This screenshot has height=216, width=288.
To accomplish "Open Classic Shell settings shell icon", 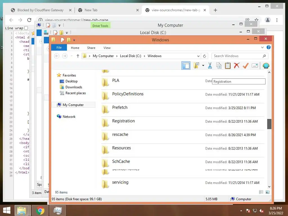I will 266,66.
